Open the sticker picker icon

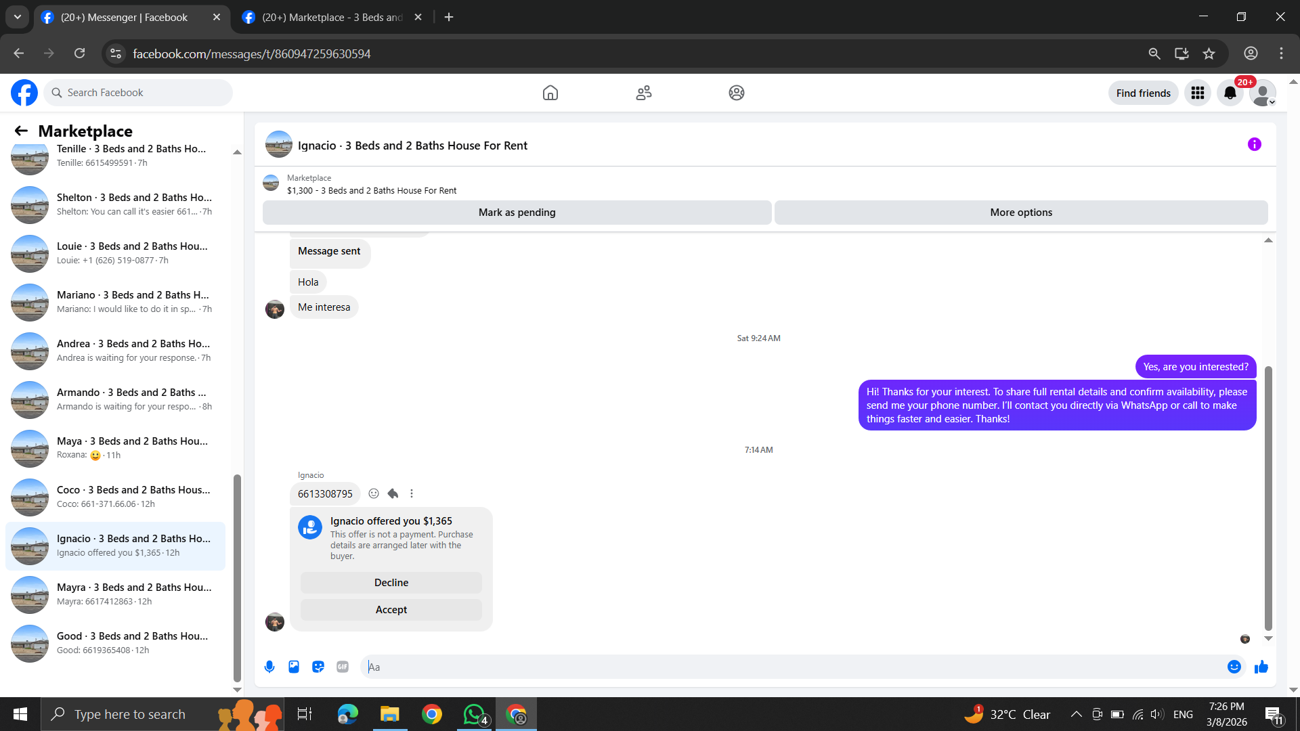[x=318, y=667]
